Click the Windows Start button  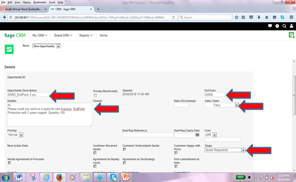[x=6, y=178]
